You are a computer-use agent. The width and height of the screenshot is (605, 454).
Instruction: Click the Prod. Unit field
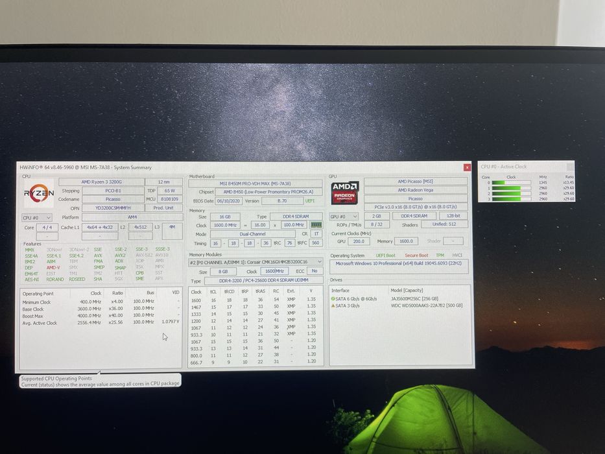tap(163, 208)
